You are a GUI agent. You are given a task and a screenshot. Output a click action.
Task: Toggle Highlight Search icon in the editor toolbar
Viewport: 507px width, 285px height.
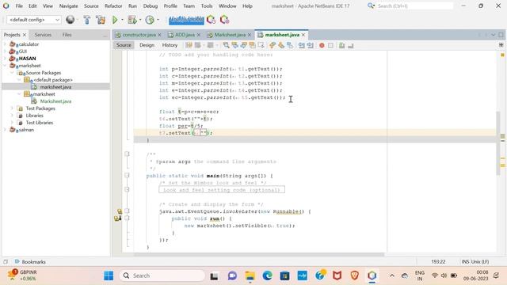[252, 45]
